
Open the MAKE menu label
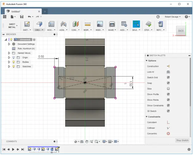coord(112,30)
